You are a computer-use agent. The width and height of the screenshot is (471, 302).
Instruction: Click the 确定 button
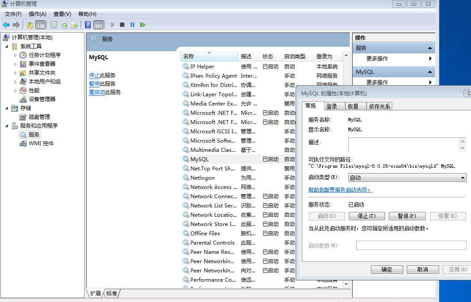pos(387,270)
